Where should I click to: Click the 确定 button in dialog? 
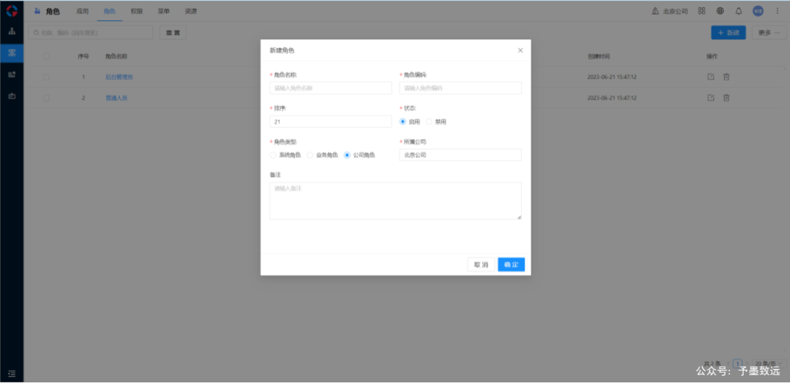pyautogui.click(x=511, y=265)
